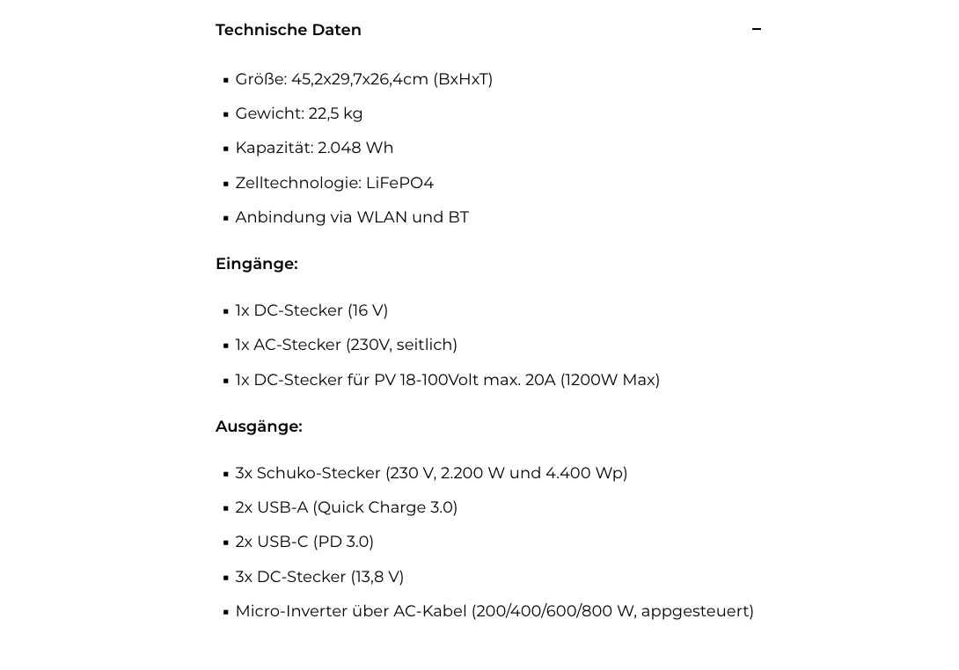Click the 4.400 Wp peak value
Image resolution: width=959 pixels, height=670 pixels.
pyautogui.click(x=586, y=473)
